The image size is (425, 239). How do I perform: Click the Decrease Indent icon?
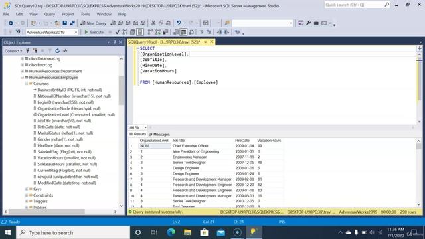219,32
